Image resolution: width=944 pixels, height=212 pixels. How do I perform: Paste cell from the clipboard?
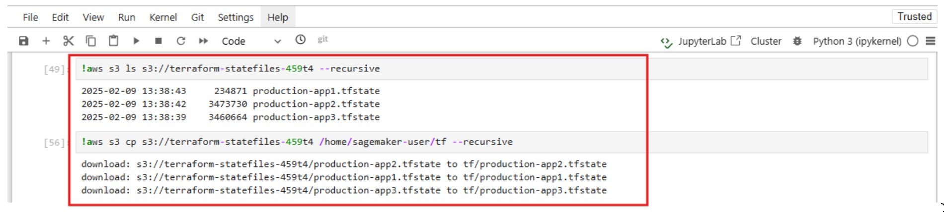pos(114,41)
